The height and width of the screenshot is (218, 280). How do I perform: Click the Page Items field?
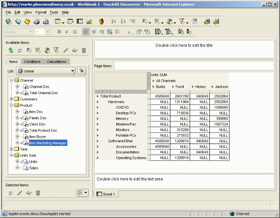coord(193,66)
